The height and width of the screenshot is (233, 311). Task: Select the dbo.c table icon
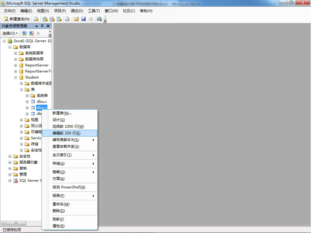33,102
